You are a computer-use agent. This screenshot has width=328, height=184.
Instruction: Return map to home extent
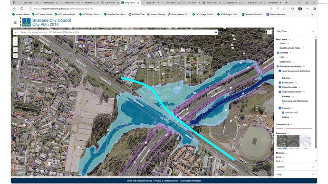[x=15, y=55]
